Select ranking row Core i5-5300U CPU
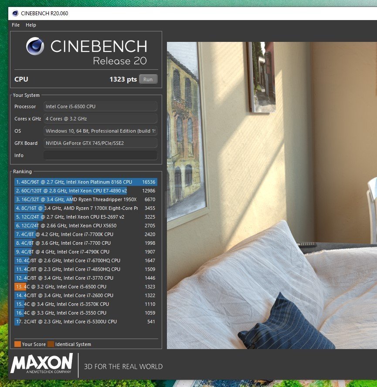 (86, 322)
